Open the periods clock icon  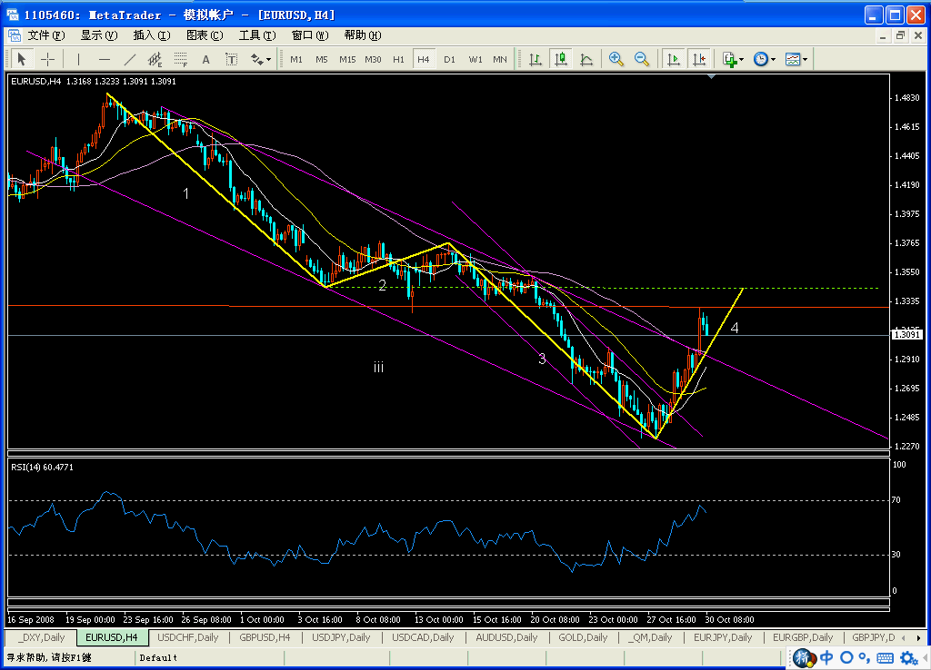pyautogui.click(x=761, y=59)
